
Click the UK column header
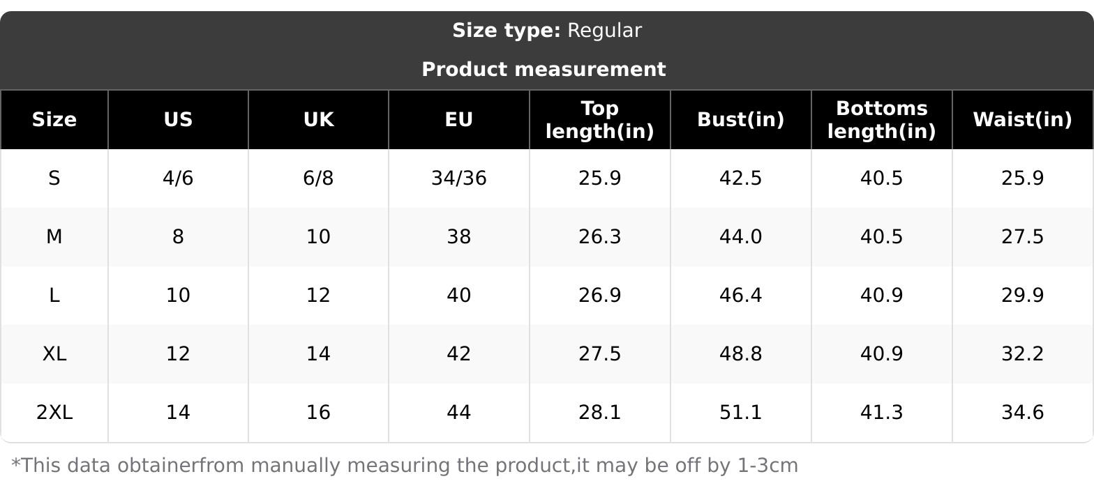click(318, 120)
